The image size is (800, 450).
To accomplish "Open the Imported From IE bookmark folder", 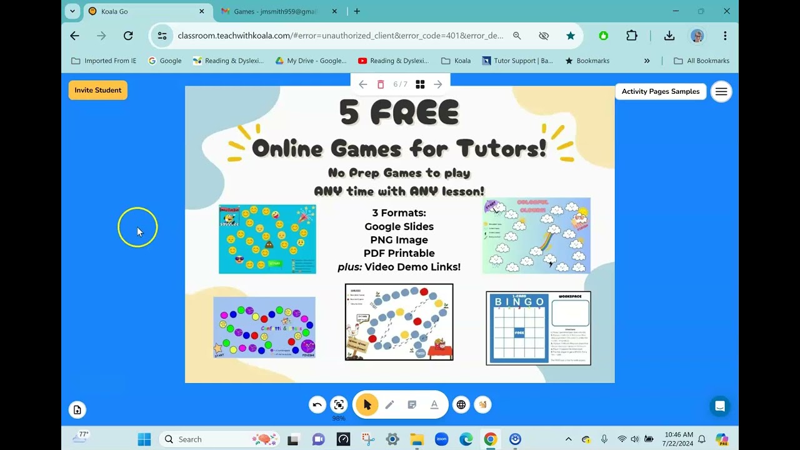I will [x=104, y=61].
